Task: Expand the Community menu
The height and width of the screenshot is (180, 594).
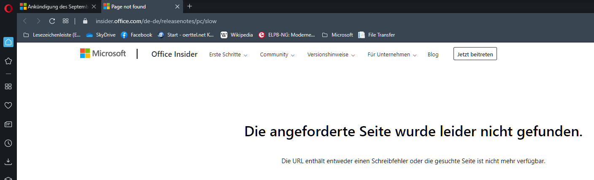Action: pos(277,55)
